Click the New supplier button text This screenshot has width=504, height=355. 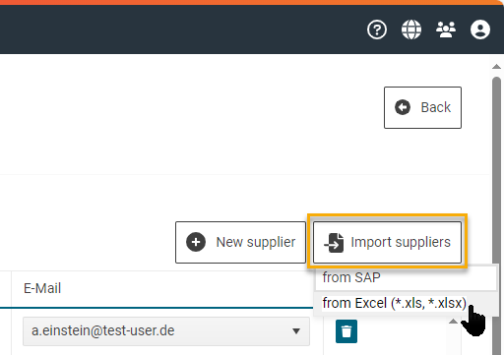pos(256,242)
